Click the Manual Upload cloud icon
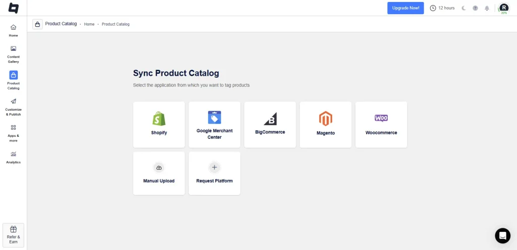Image resolution: width=517 pixels, height=250 pixels. click(x=159, y=168)
